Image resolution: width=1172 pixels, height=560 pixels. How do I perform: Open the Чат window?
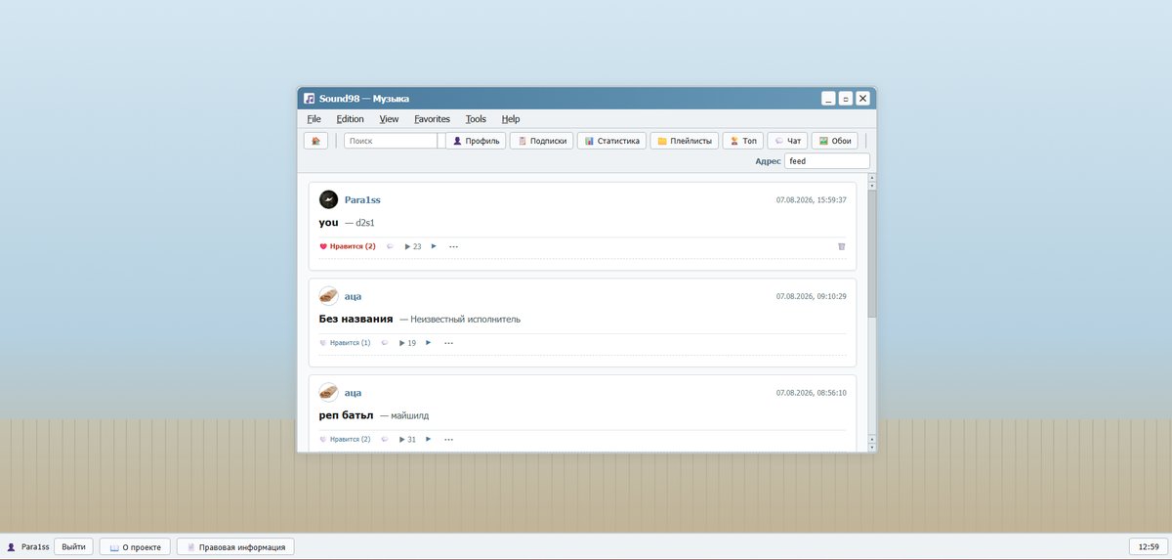pos(787,141)
